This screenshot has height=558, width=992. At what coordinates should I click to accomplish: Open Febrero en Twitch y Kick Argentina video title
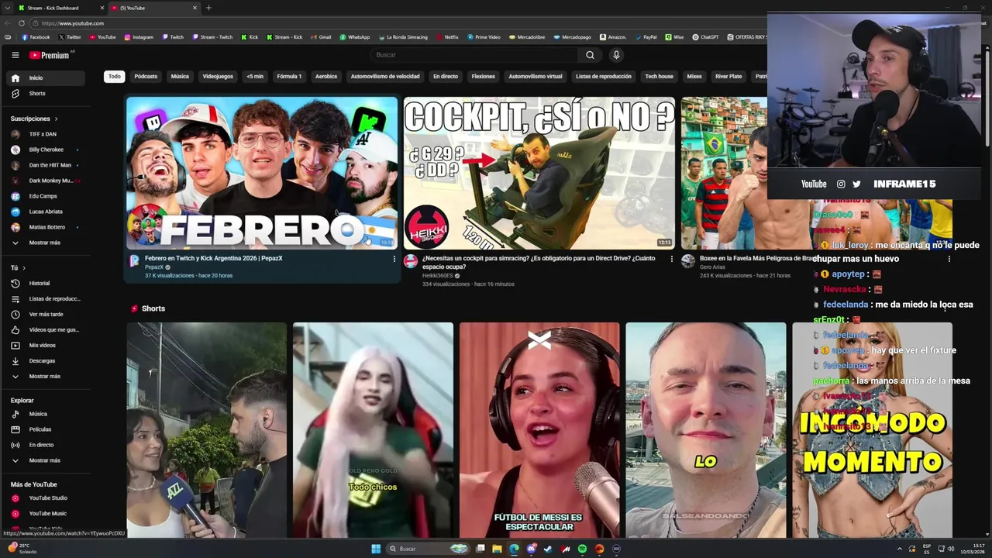point(213,258)
